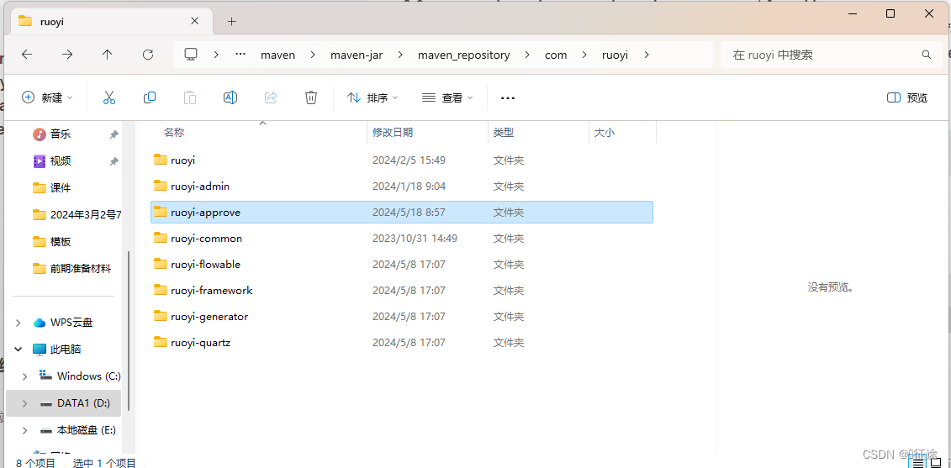Expand the WPS云盘 tree node
Viewport: 951px width, 468px height.
pos(18,323)
